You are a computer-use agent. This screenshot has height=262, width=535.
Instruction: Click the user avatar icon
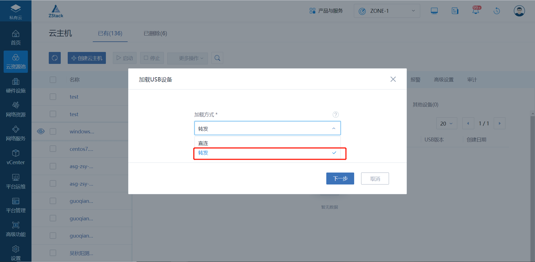519,11
